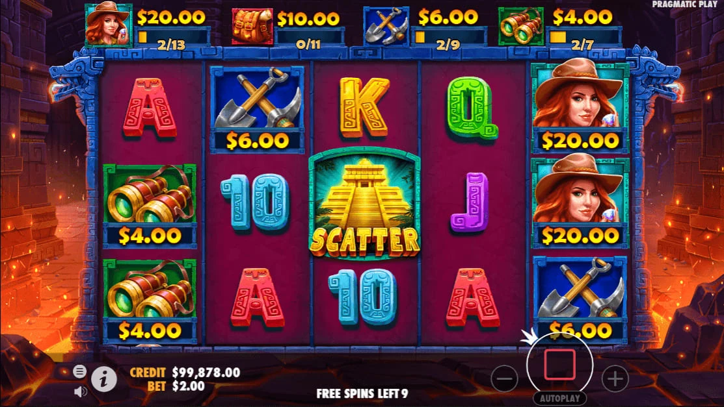
Task: Click the green Q symbol
Action: (x=471, y=107)
